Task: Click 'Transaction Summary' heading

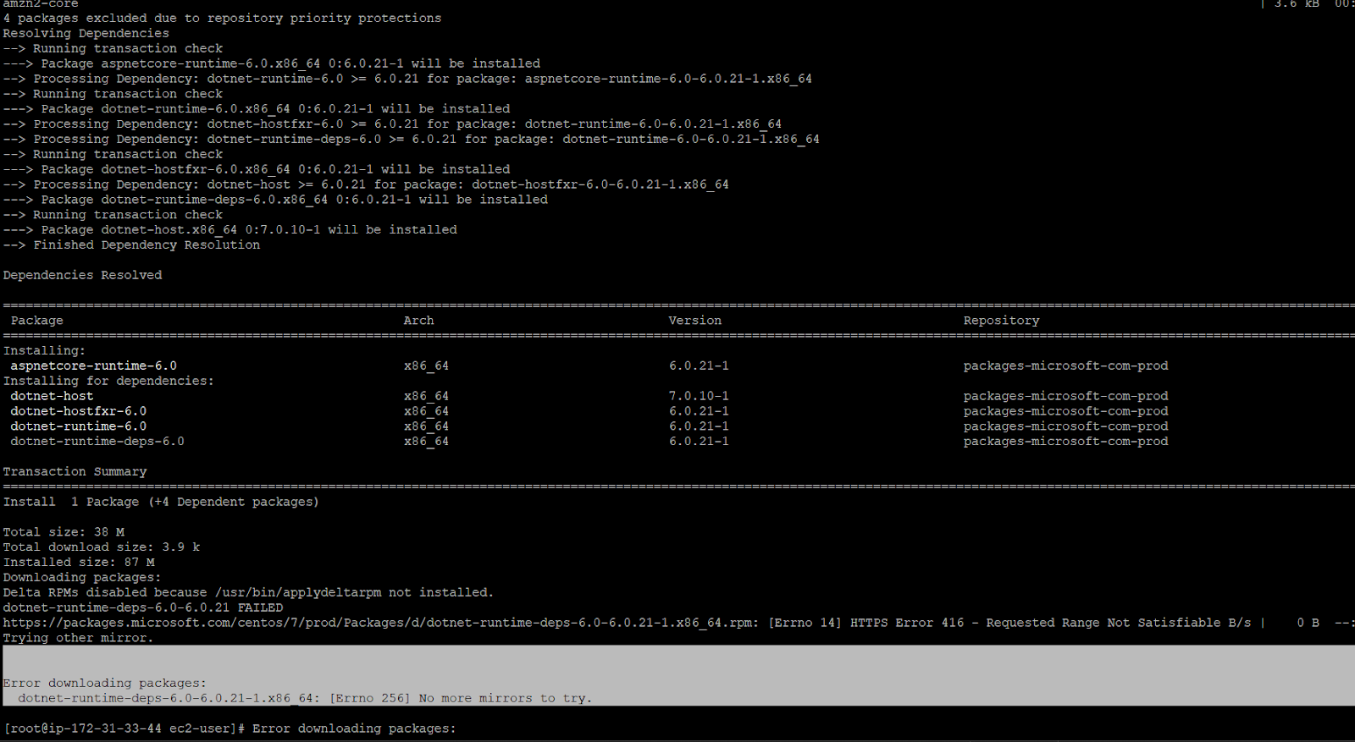Action: (x=75, y=471)
